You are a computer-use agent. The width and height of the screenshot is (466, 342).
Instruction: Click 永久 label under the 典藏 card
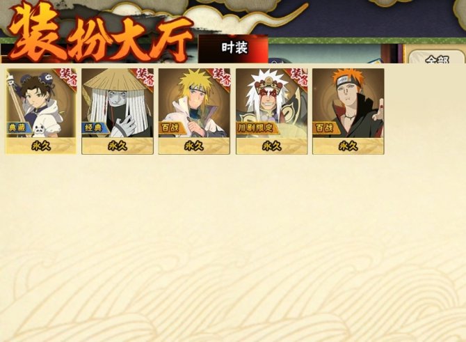point(41,146)
